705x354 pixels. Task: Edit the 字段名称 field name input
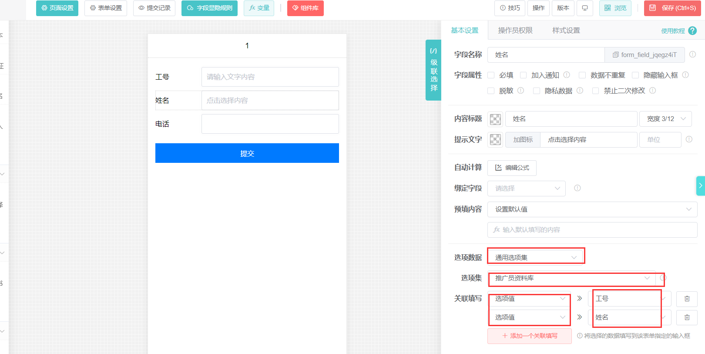[546, 55]
